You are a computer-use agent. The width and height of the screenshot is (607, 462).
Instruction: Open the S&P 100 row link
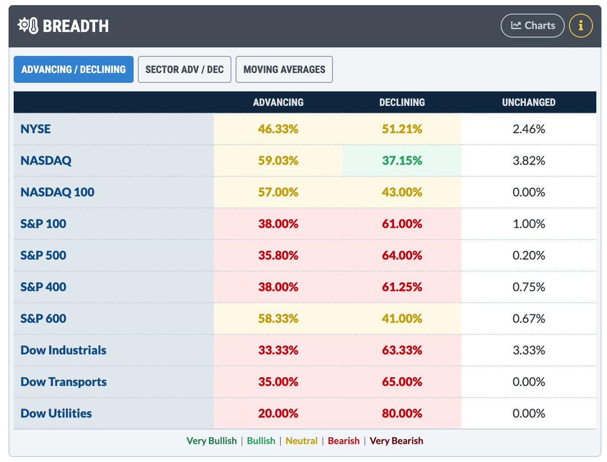44,224
